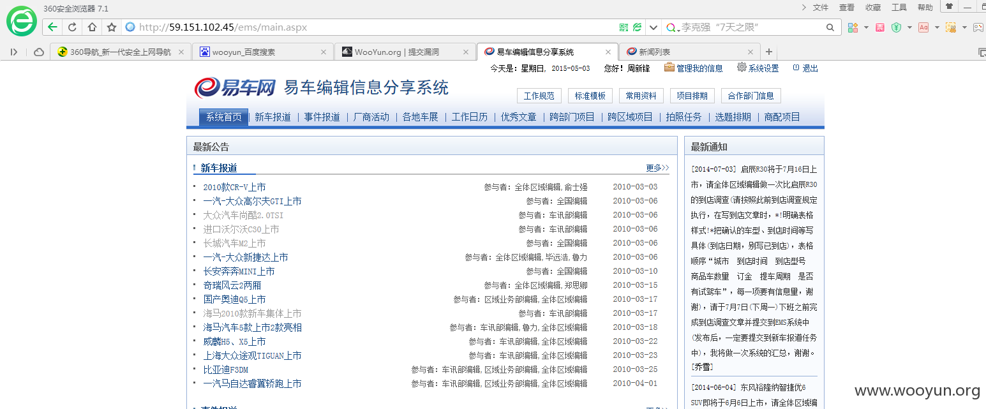This screenshot has height=409, width=986.
Task: Click the search box with 李克强 placeholder
Action: click(x=752, y=27)
